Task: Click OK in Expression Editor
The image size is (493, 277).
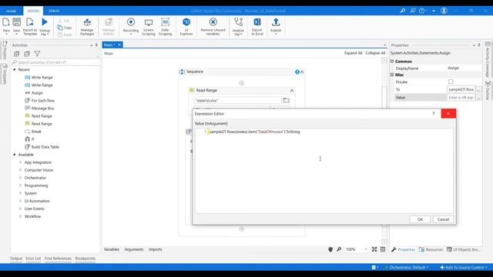Action: [420, 219]
